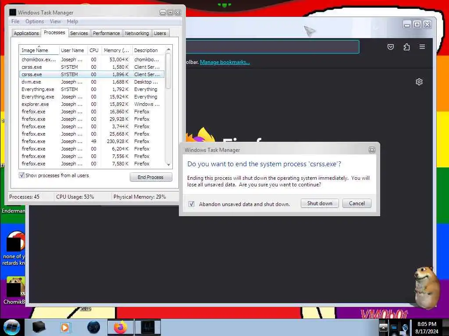Maximize the Firefox window
Viewport: 449px width, 336px height.
pyautogui.click(x=417, y=24)
